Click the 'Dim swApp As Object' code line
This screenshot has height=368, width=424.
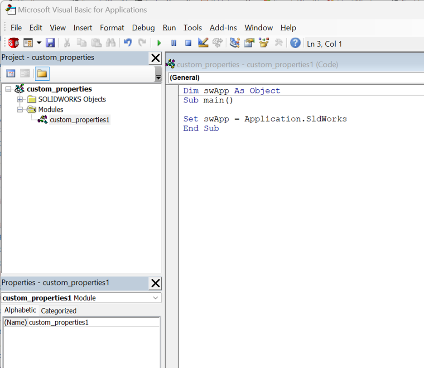232,91
